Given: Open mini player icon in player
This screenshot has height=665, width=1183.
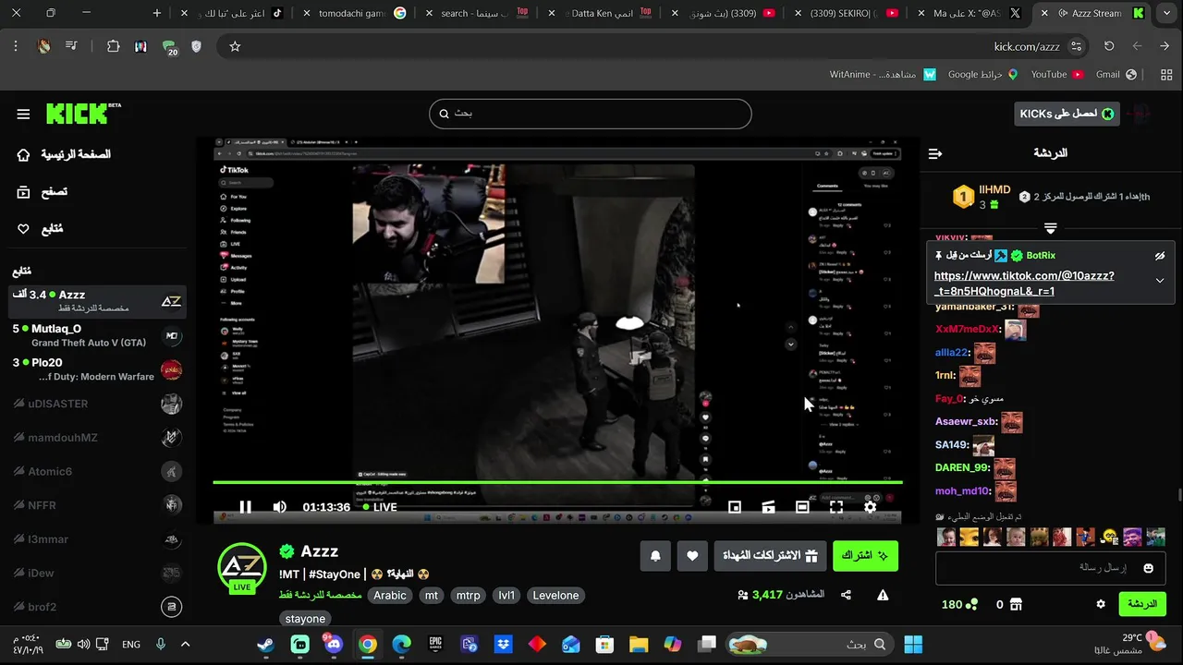Looking at the screenshot, I should click(735, 507).
